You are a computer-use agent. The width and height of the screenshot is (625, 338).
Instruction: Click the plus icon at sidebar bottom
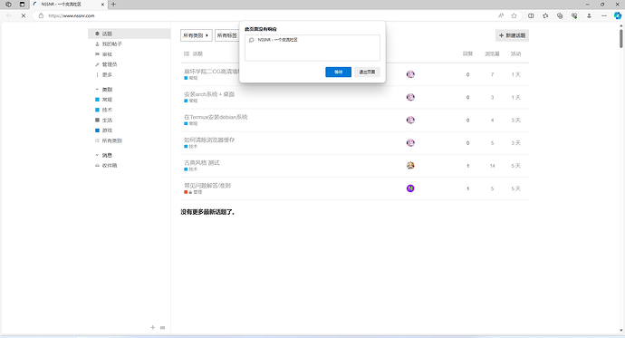tap(153, 327)
